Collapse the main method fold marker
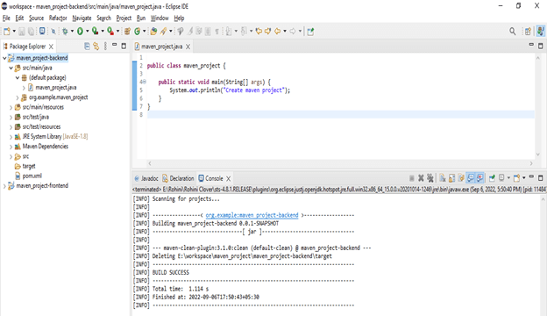Screen dimensions: 547x316 (145, 82)
